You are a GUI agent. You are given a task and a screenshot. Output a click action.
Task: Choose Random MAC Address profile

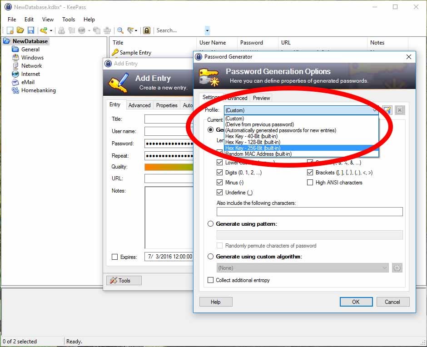point(301,154)
